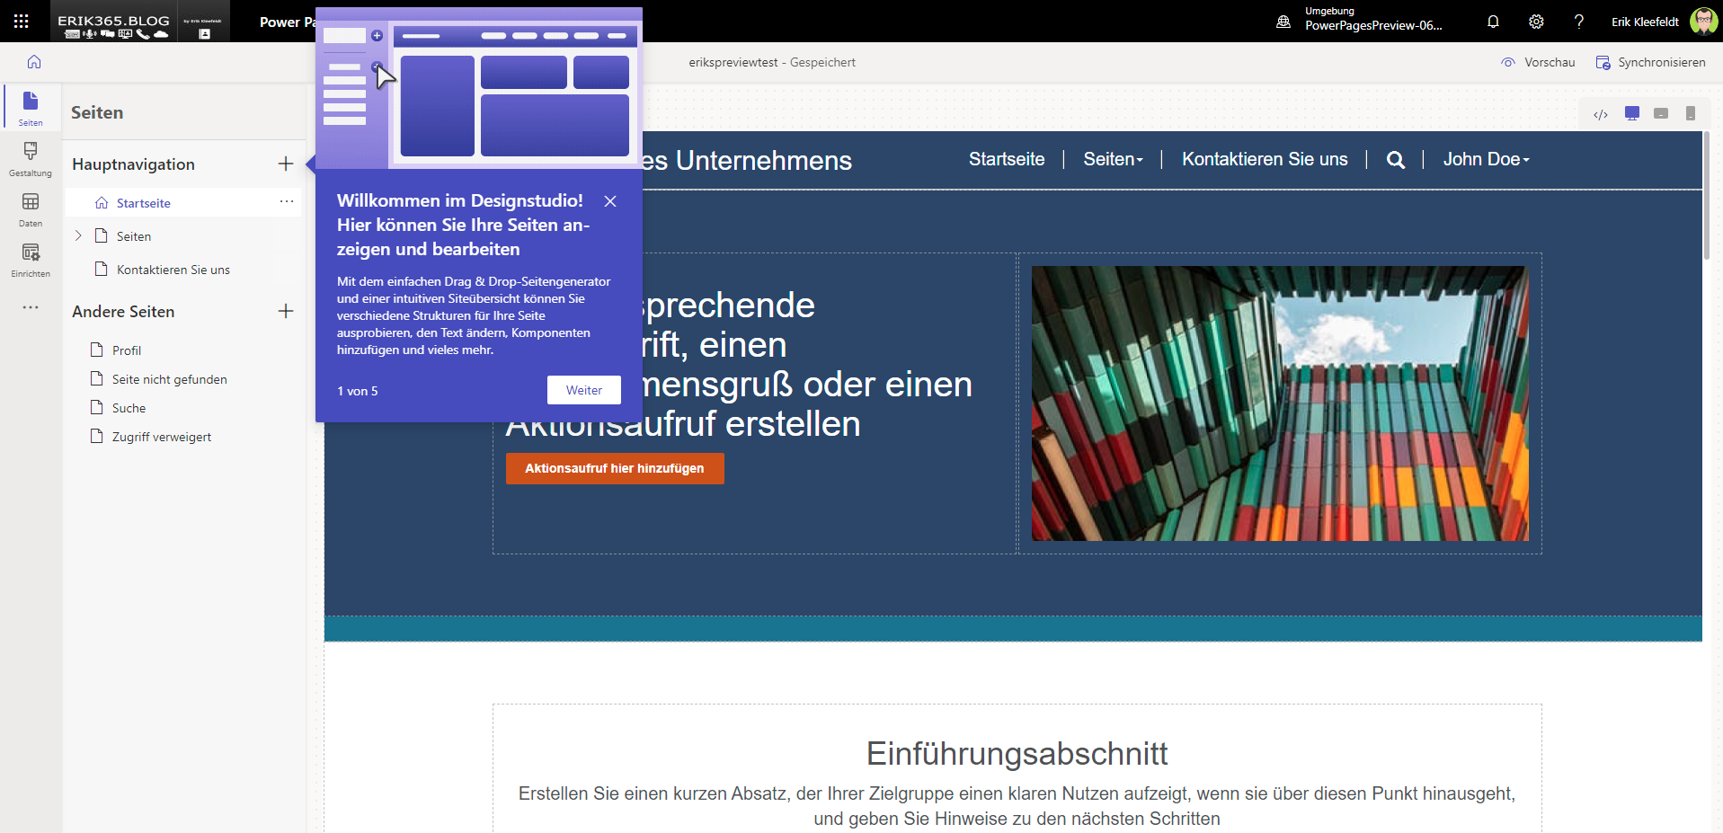The width and height of the screenshot is (1723, 833).
Task: Open the app launcher waffle grid
Action: [22, 22]
